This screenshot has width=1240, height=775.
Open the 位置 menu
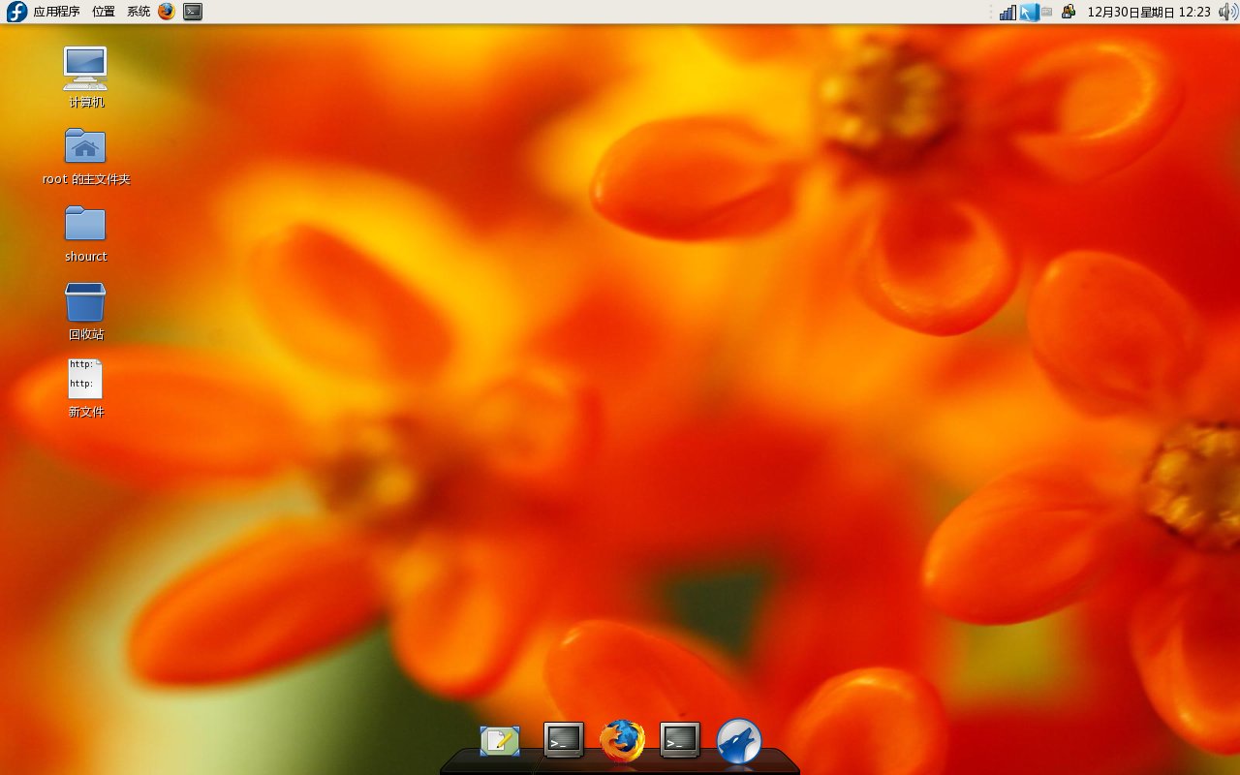coord(104,12)
